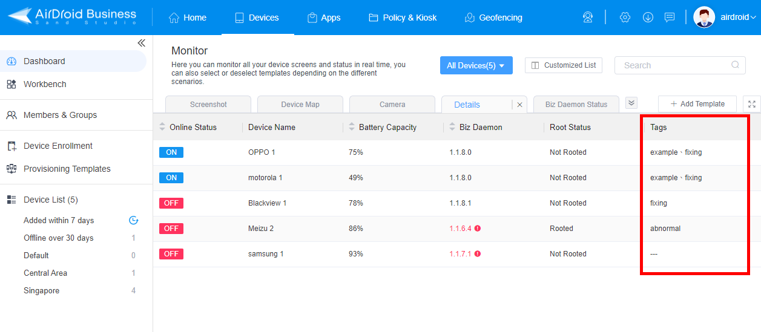Screen dimensions: 761x332
Task: Open the Home tab
Action: (x=188, y=18)
